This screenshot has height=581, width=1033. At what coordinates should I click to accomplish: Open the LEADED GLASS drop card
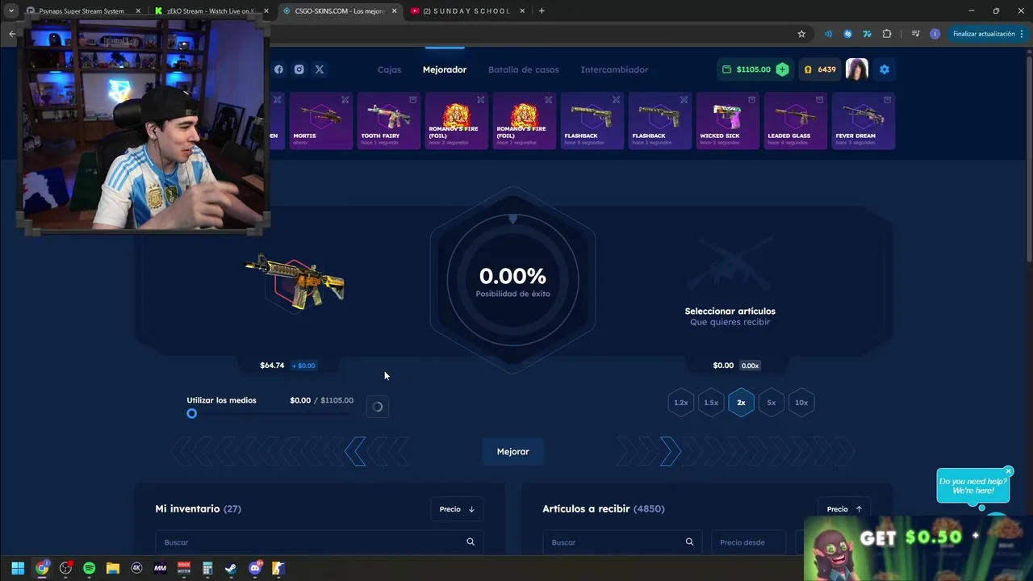[x=796, y=120]
